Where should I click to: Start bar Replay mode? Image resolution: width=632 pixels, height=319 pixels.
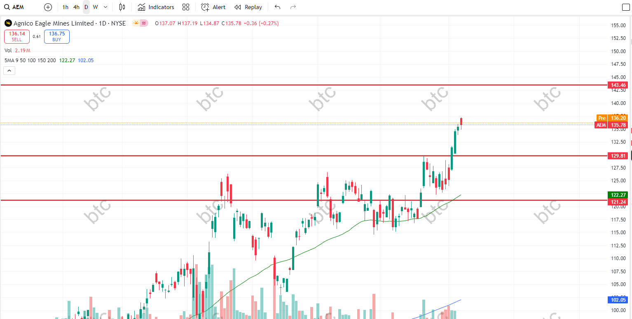click(248, 7)
